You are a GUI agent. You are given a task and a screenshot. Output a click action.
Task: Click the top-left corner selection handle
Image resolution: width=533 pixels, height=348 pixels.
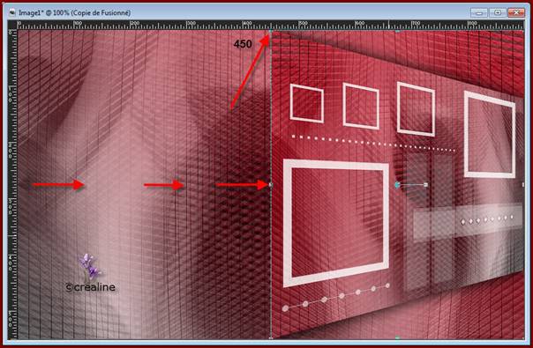(x=271, y=31)
